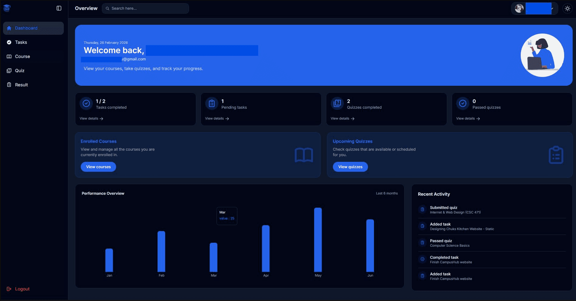The height and width of the screenshot is (301, 576).
Task: Click the View courses button
Action: click(98, 167)
